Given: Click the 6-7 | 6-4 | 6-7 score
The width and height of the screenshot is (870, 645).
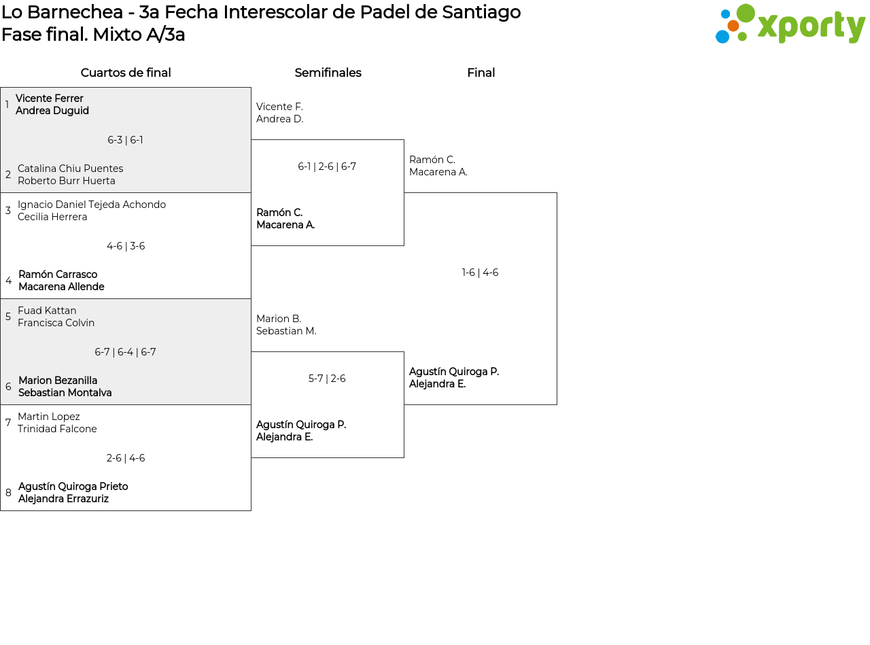Looking at the screenshot, I should tap(125, 352).
